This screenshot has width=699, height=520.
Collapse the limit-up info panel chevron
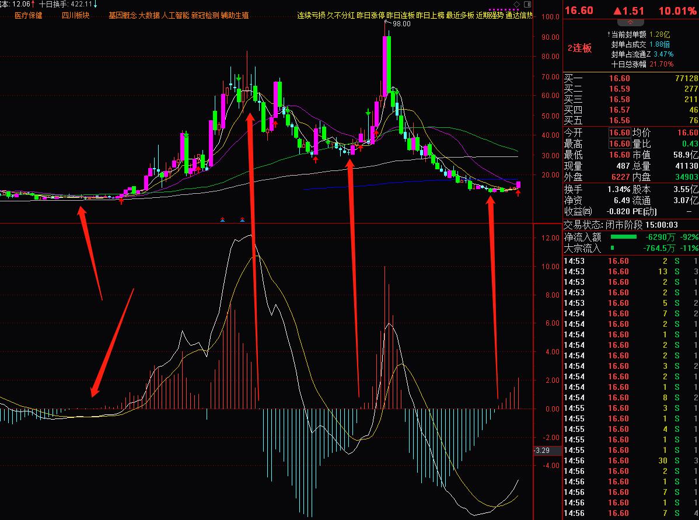pos(630,22)
